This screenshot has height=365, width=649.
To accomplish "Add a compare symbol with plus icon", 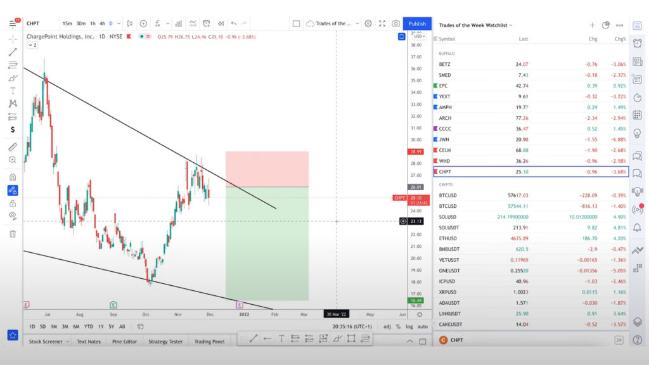I will click(x=143, y=23).
